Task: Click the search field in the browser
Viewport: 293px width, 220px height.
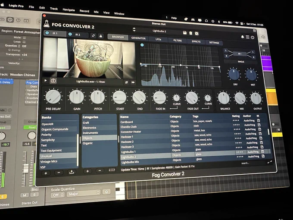Action: pos(252,163)
